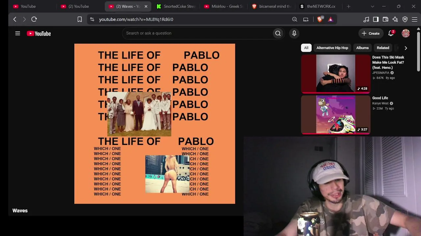Screen dimensions: 421x236
Task: Select the 'Albums' filter chip
Action: [362, 48]
